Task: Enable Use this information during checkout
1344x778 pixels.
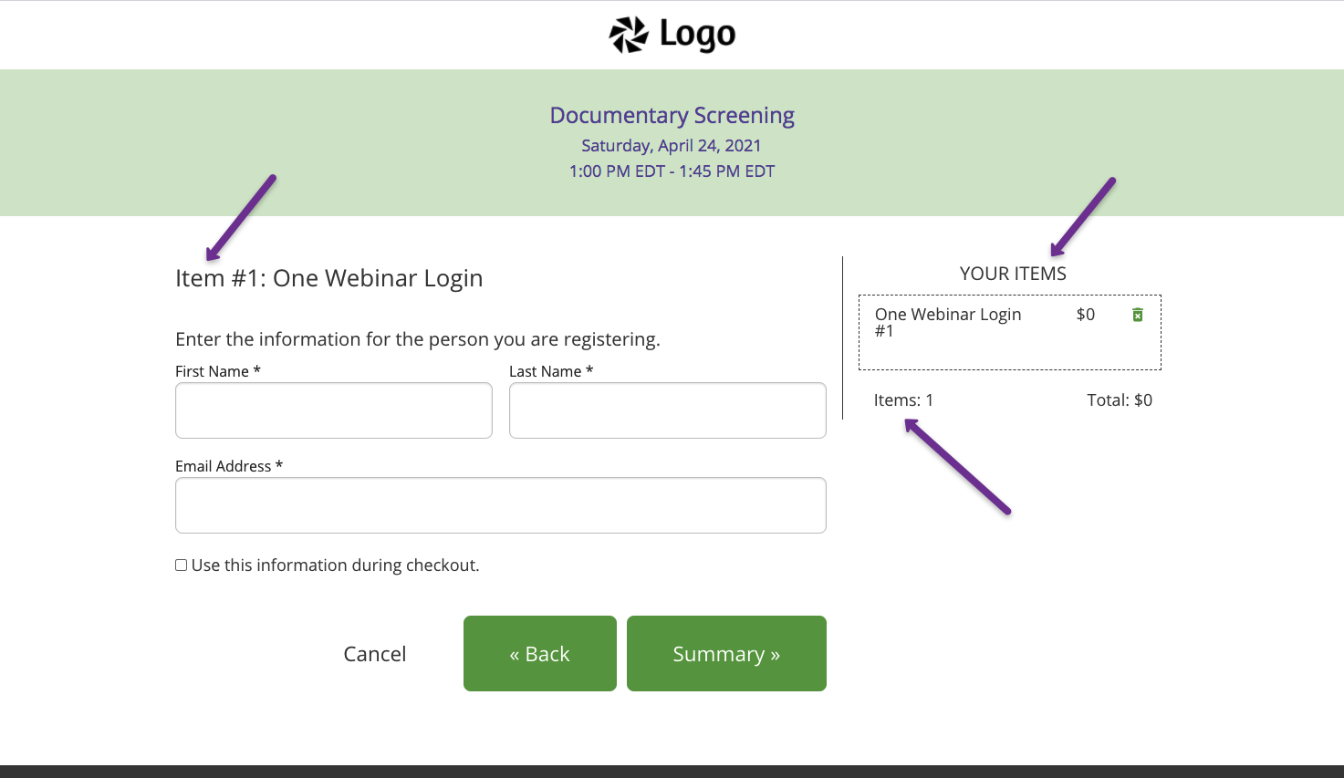Action: click(181, 565)
